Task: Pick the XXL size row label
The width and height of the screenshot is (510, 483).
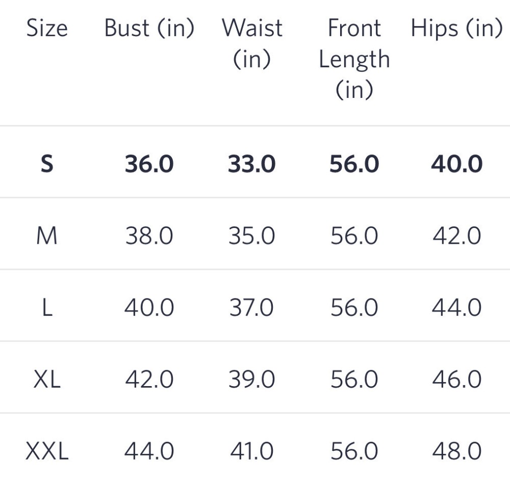Action: (x=47, y=451)
